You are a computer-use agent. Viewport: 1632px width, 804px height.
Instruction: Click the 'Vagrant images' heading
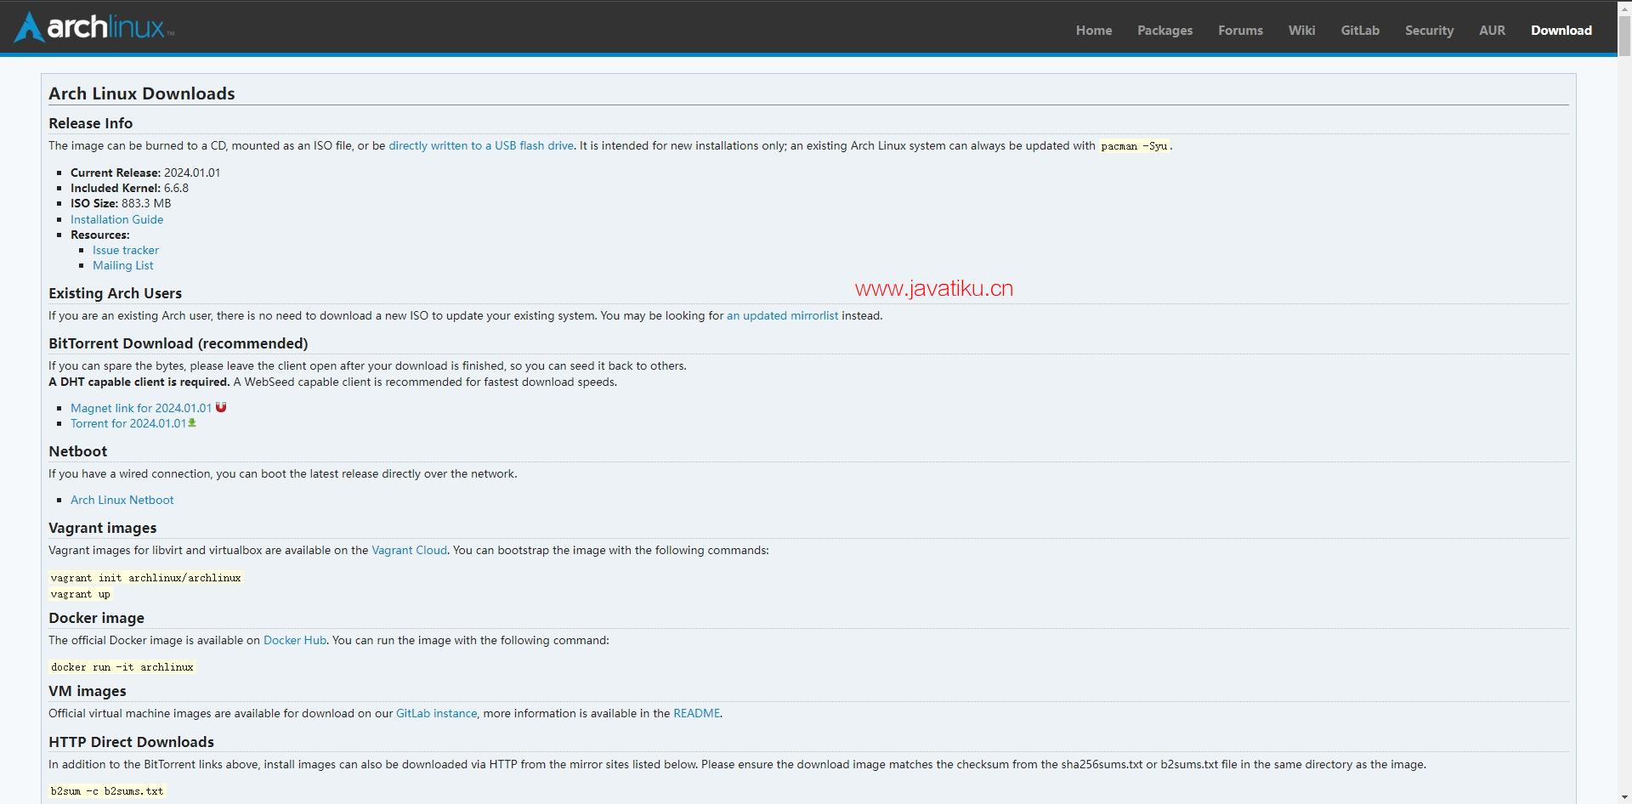point(103,528)
